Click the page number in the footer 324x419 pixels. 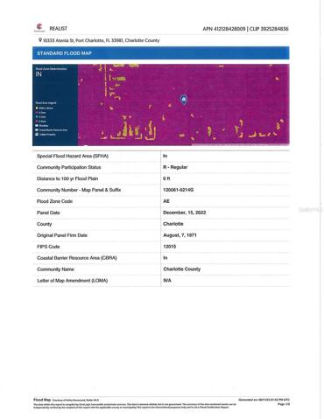(284, 404)
